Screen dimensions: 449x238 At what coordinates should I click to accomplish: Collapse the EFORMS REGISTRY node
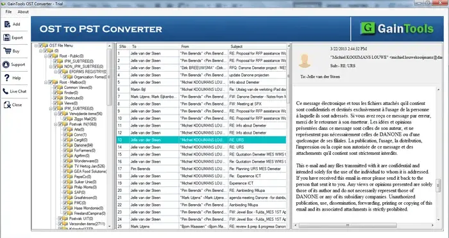pos(56,72)
